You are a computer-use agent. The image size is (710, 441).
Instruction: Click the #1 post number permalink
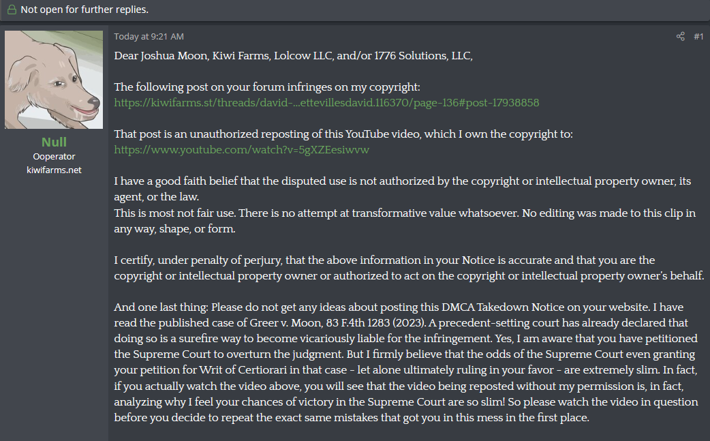[698, 37]
